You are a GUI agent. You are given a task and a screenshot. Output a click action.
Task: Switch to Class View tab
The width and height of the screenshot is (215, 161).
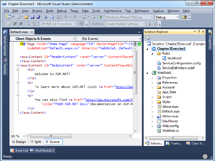195,143
